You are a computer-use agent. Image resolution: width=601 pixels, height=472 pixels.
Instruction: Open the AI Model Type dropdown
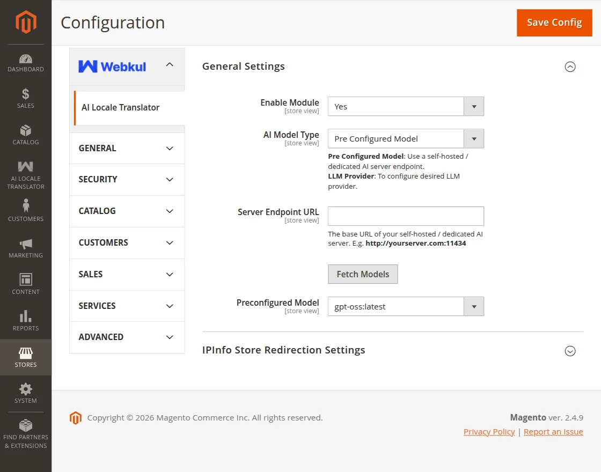(x=406, y=139)
